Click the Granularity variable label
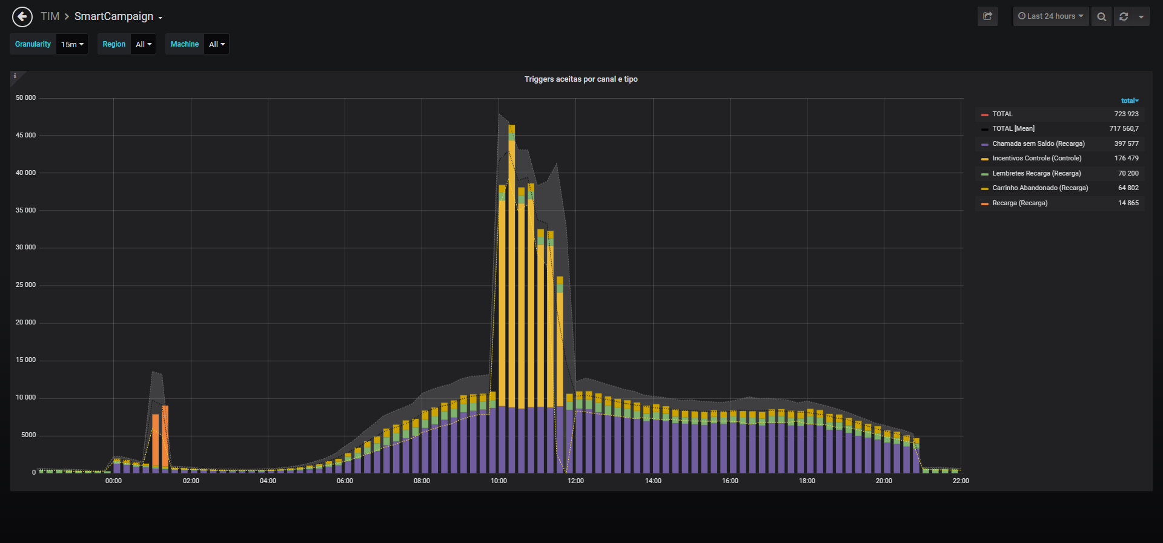Screen dimensions: 1163x543 click(x=33, y=44)
